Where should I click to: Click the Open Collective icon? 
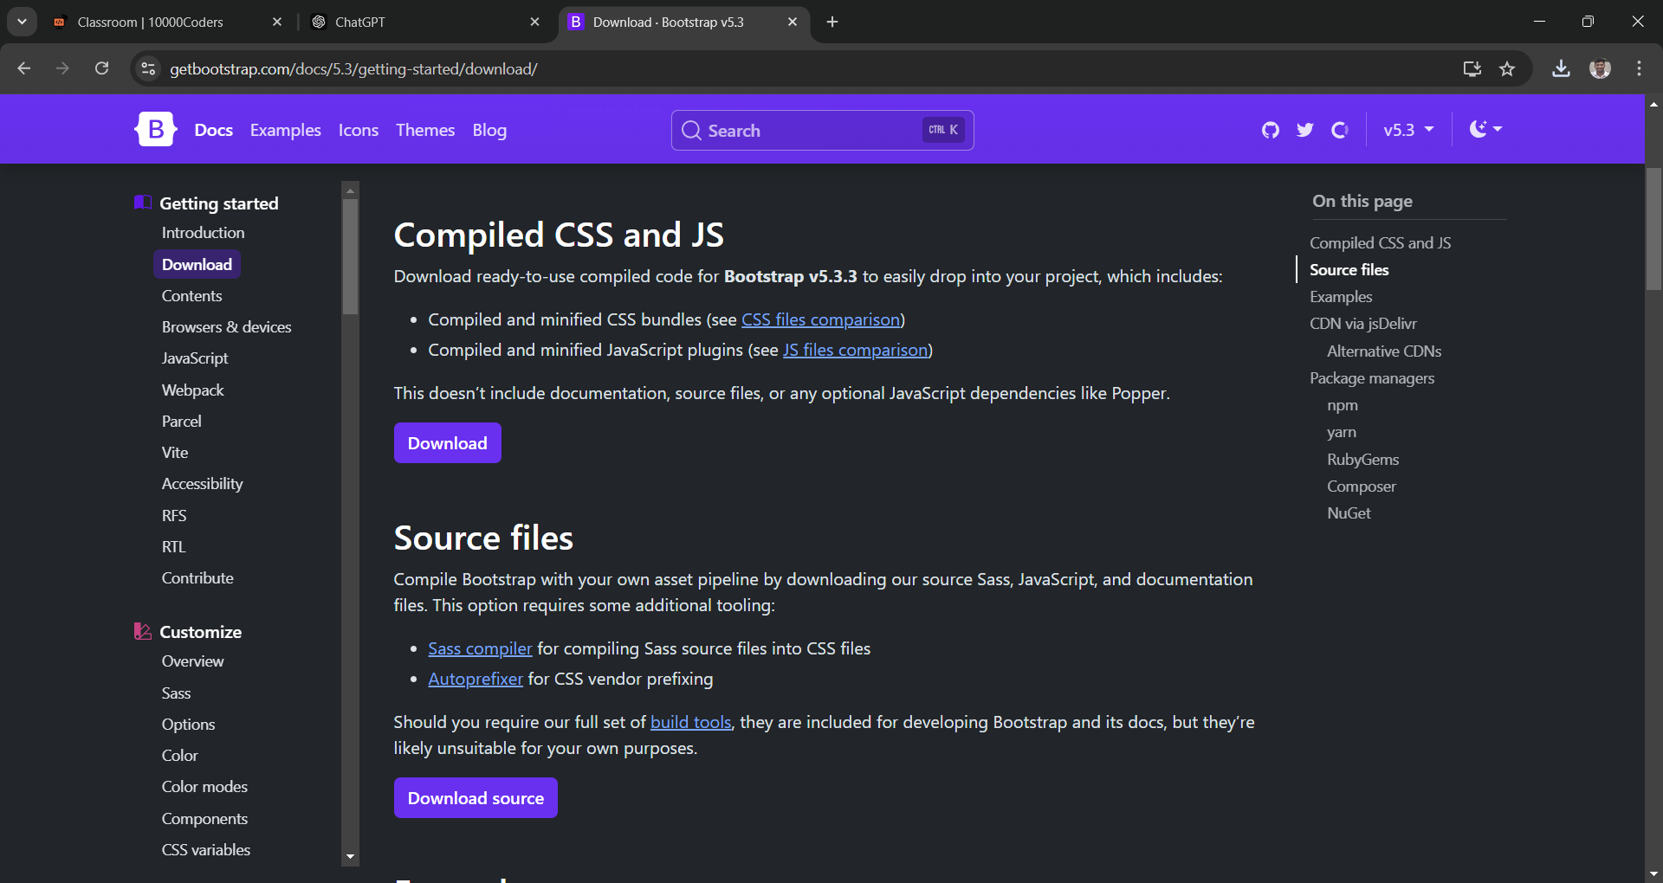click(1340, 130)
